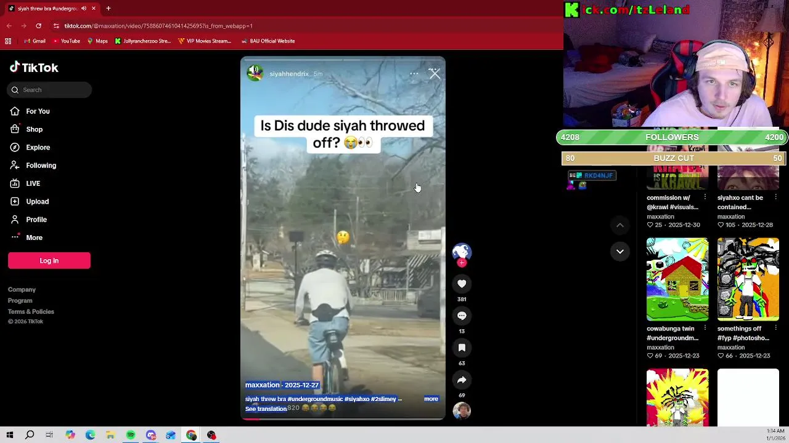The image size is (789, 443).
Task: Click 'See translation' under the caption
Action: tap(266, 409)
